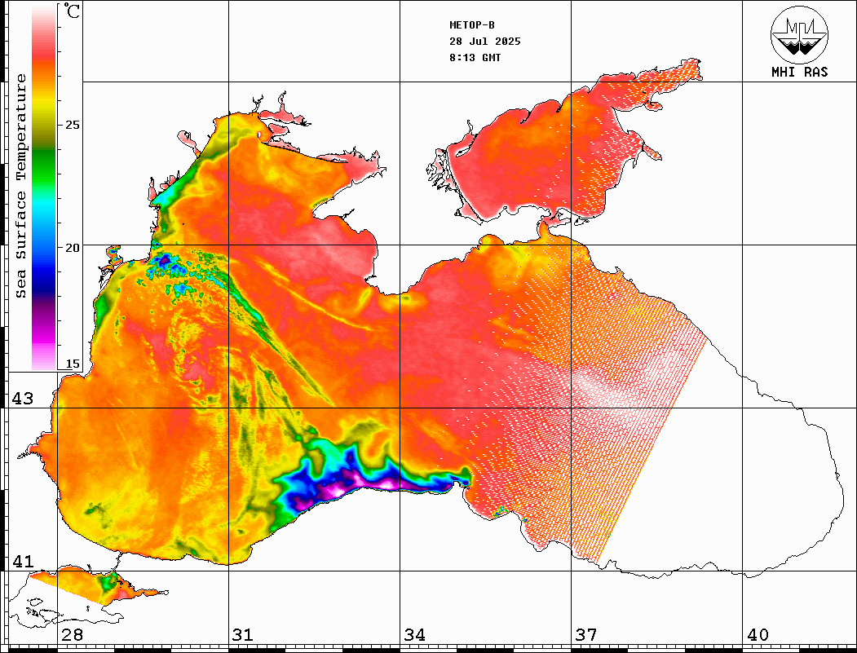Click the 8:13 GMT time label

point(475,58)
